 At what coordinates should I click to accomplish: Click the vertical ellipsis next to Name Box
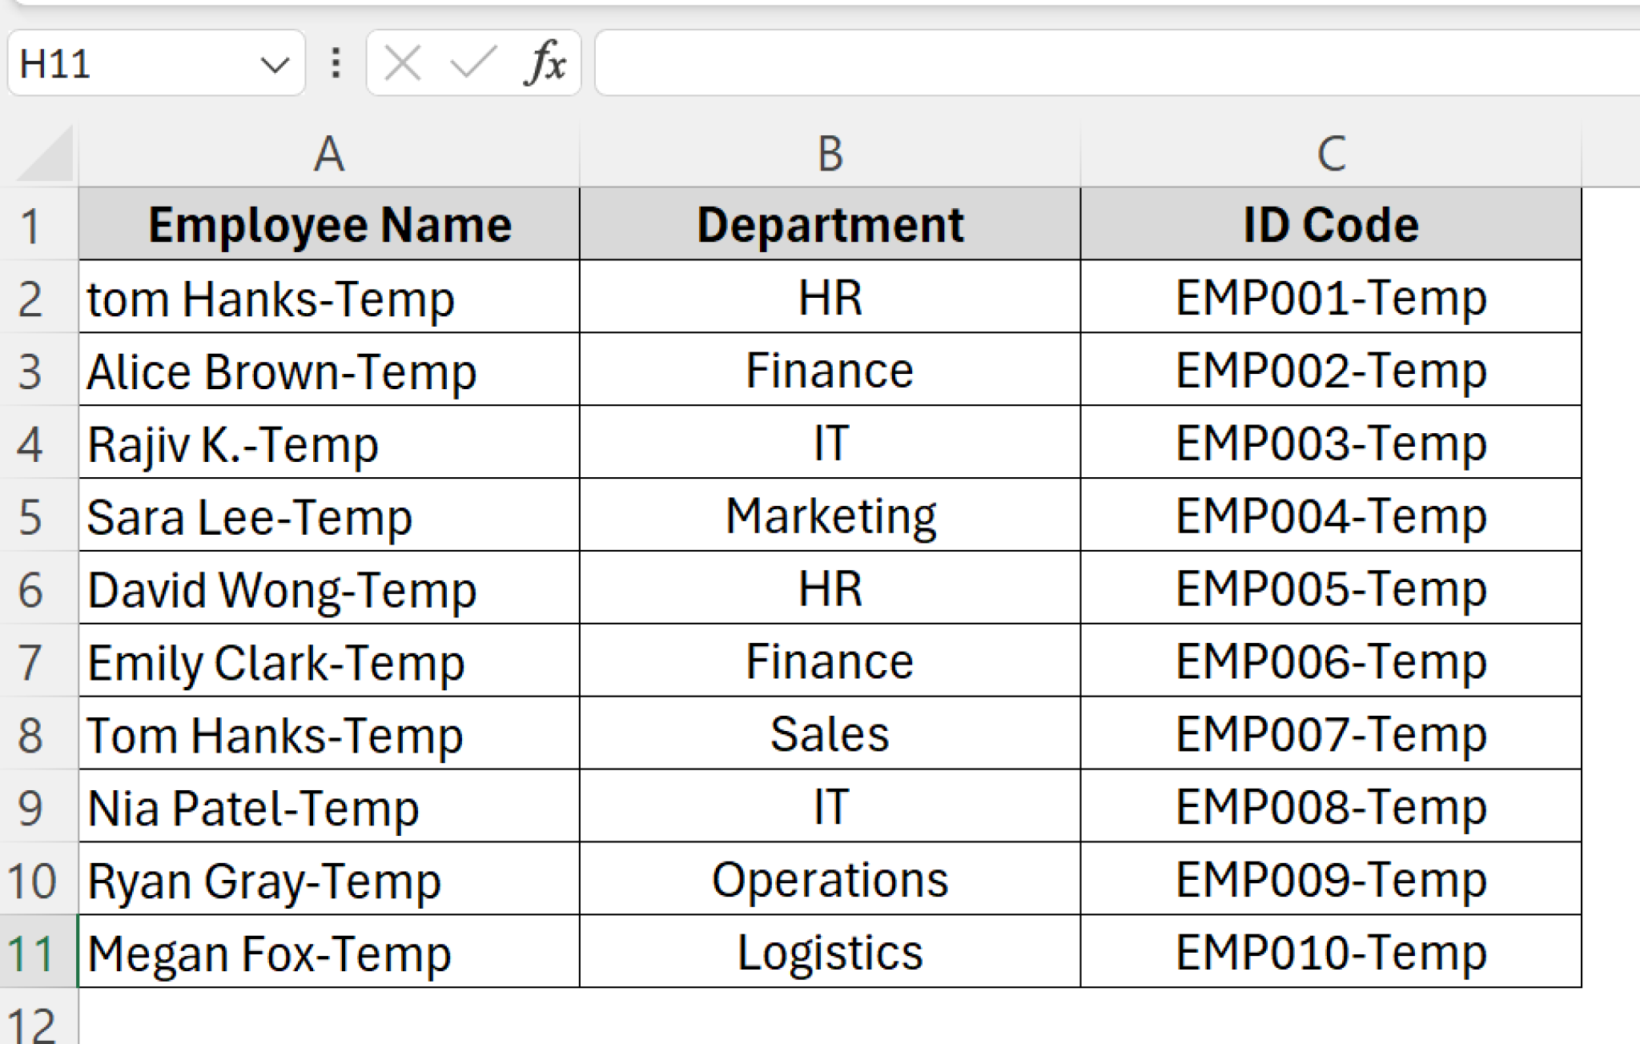pos(336,64)
